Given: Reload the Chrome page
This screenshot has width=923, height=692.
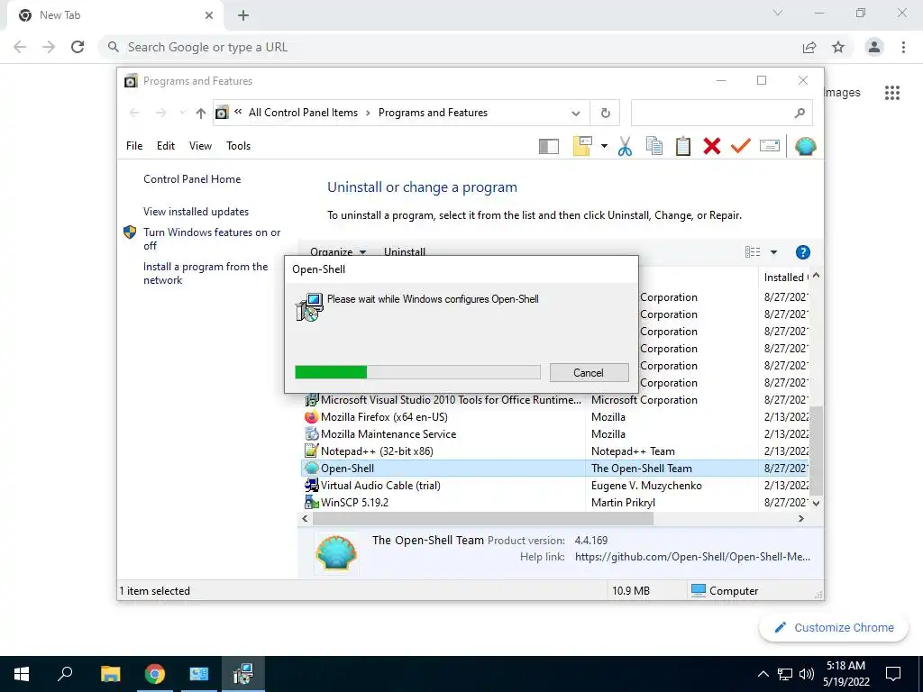Looking at the screenshot, I should (x=78, y=47).
